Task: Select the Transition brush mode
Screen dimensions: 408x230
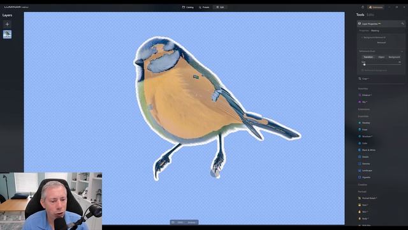Action: click(368, 57)
